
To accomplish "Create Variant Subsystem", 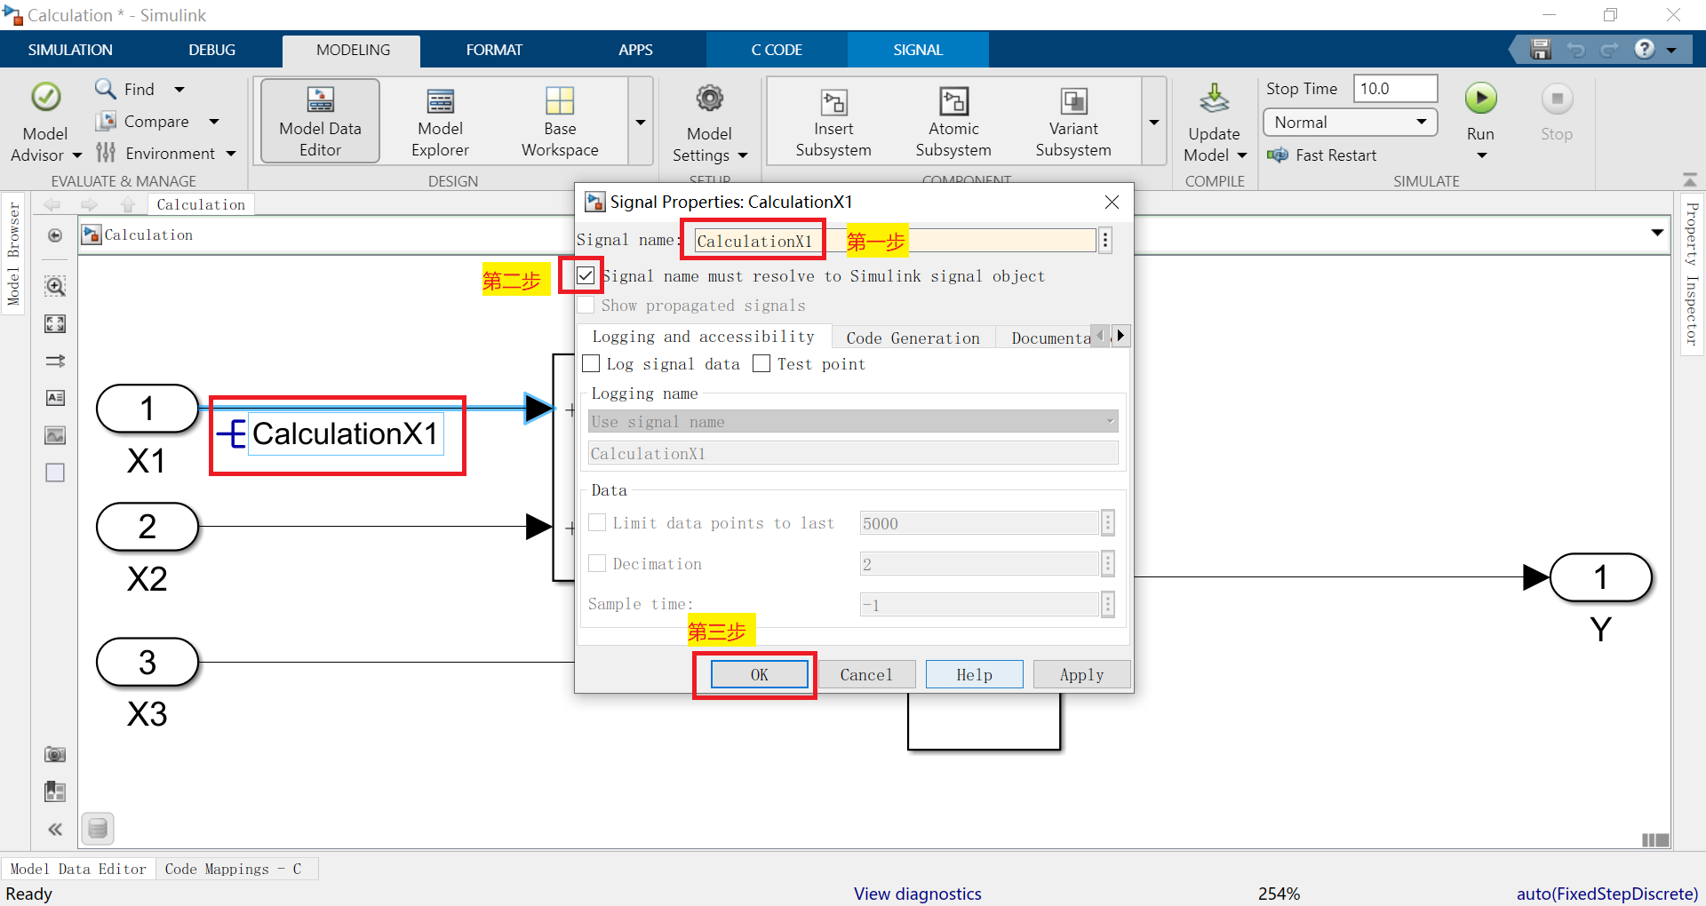I will [1073, 123].
